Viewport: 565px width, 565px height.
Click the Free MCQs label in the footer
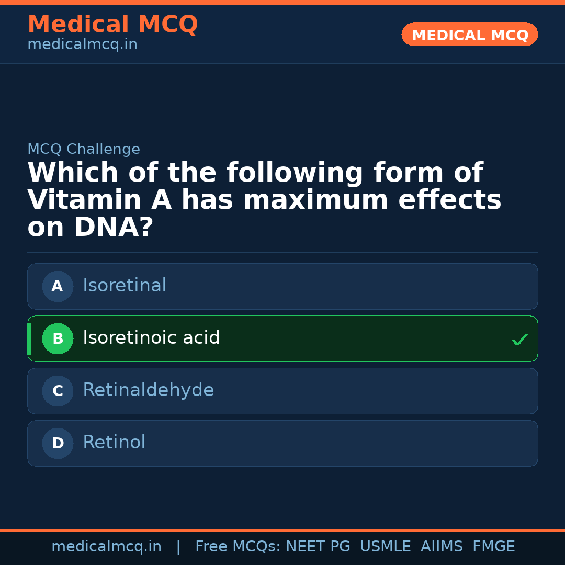(238, 547)
